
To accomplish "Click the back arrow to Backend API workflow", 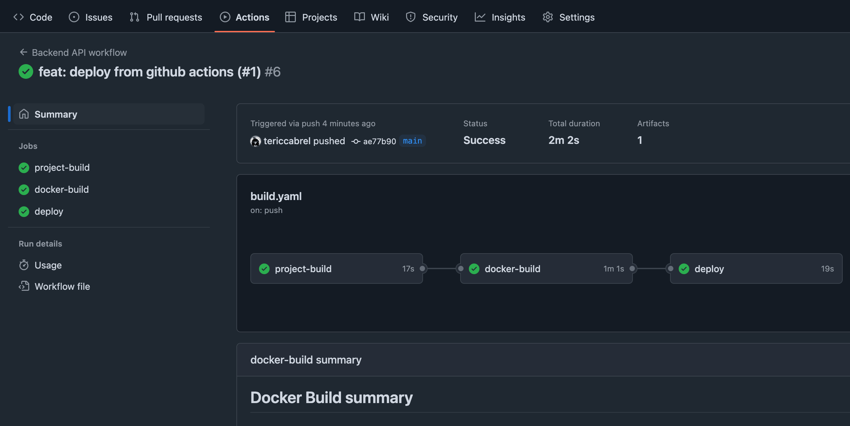I will (23, 52).
